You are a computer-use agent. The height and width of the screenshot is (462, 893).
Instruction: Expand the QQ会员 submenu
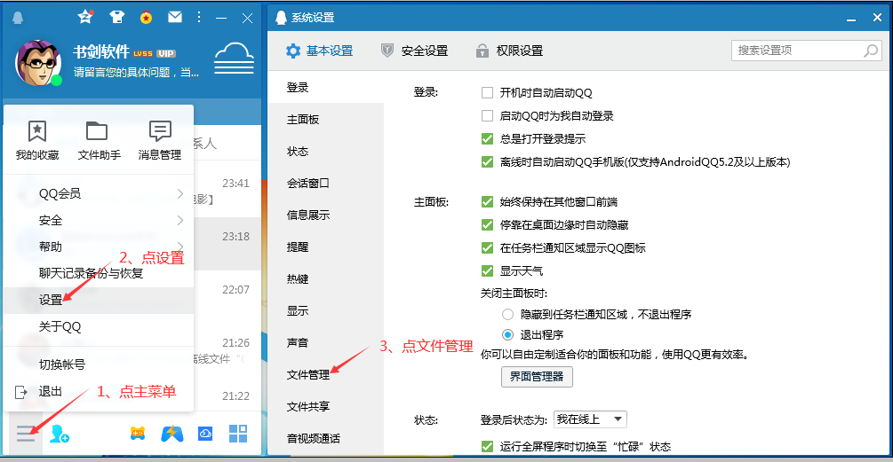[x=99, y=194]
